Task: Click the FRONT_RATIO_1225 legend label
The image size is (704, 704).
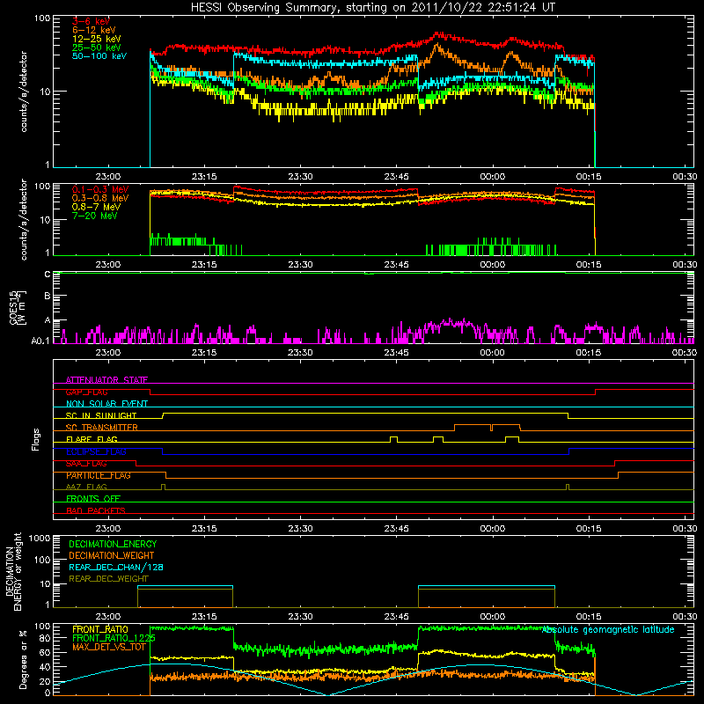Action: pos(114,638)
